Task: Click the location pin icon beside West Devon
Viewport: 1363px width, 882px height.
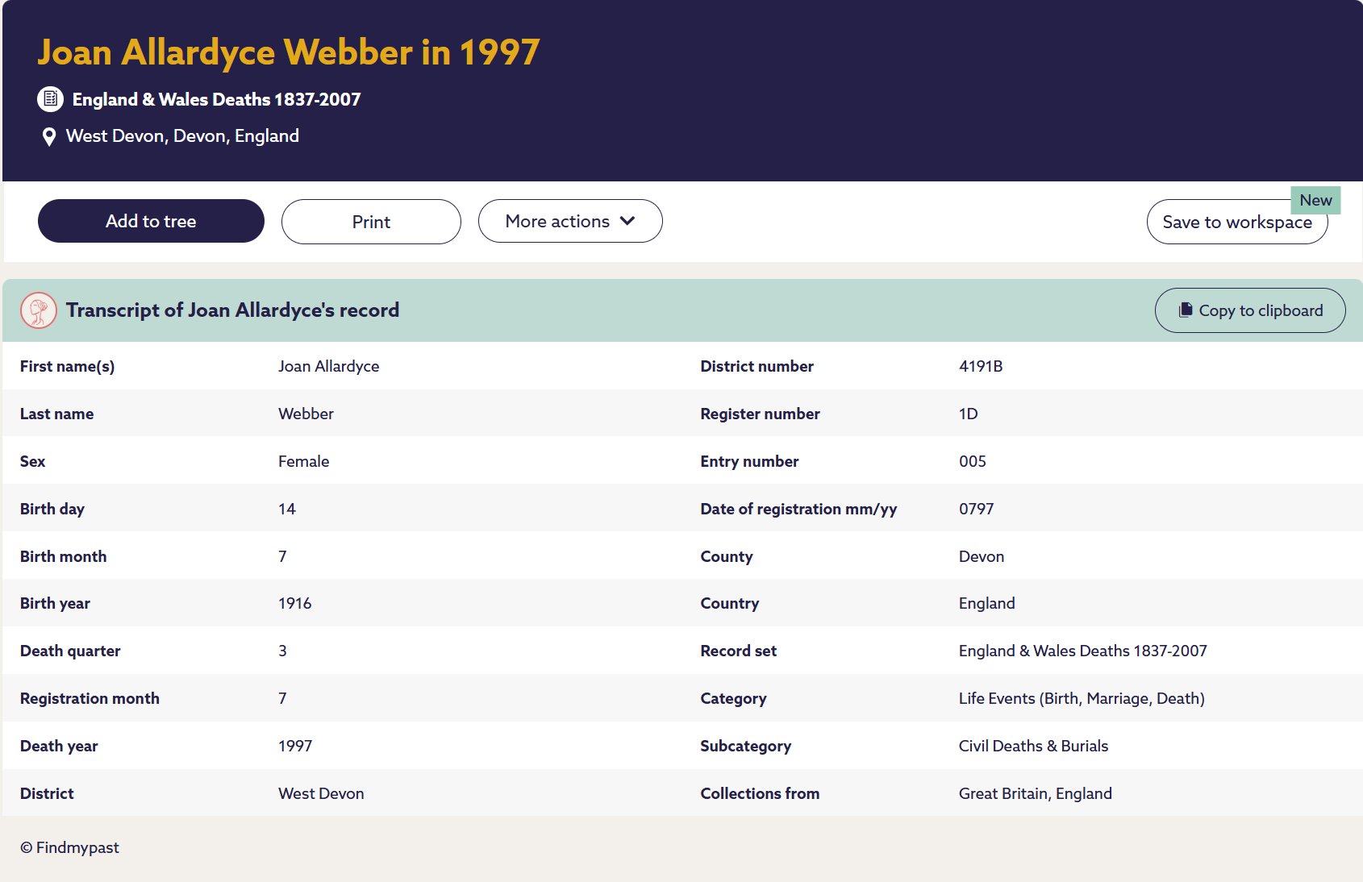Action: pyautogui.click(x=49, y=137)
